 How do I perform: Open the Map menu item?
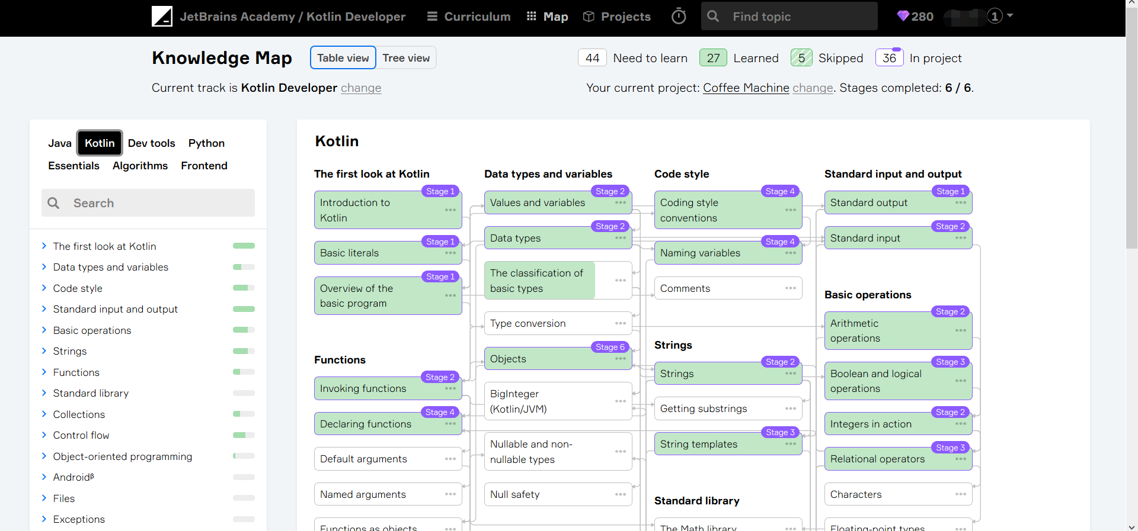pos(547,17)
